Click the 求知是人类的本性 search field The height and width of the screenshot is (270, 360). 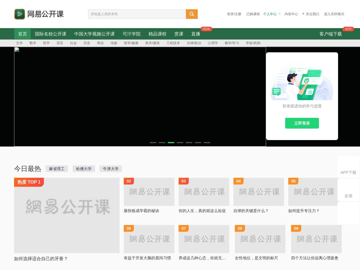[x=137, y=14]
